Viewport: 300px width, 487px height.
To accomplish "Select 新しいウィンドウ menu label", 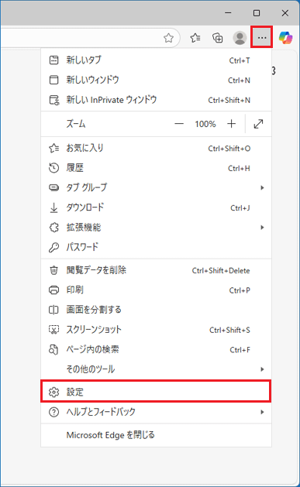I will click(x=93, y=80).
